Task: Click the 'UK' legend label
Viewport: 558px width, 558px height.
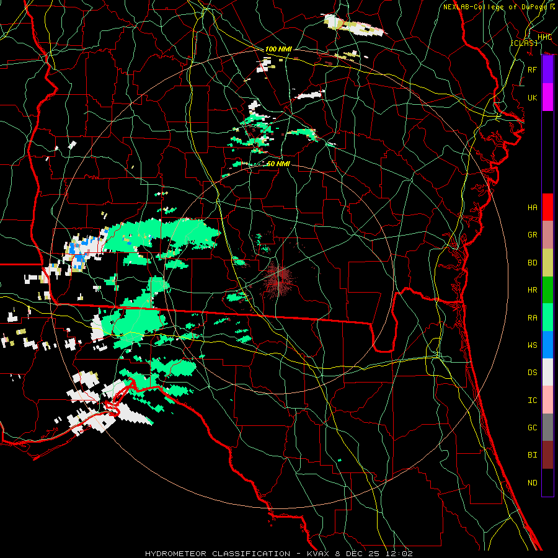Action: click(533, 97)
